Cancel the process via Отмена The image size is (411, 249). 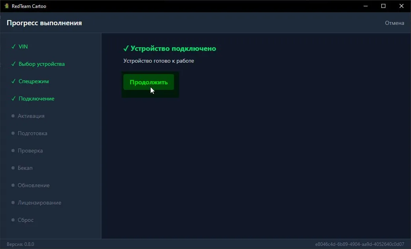point(394,23)
